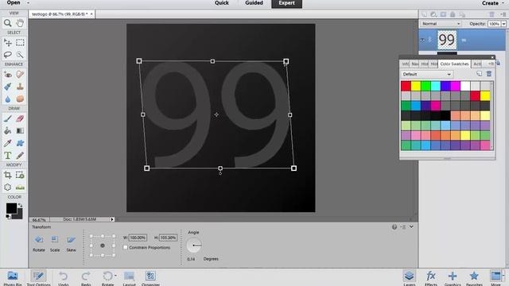This screenshot has width=509, height=286.
Task: Click the Angle rotation dial
Action: coord(194,245)
